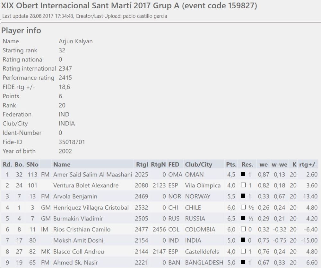
Task: Click black piece icon in Burmakin Vladimir row
Action: (243, 219)
